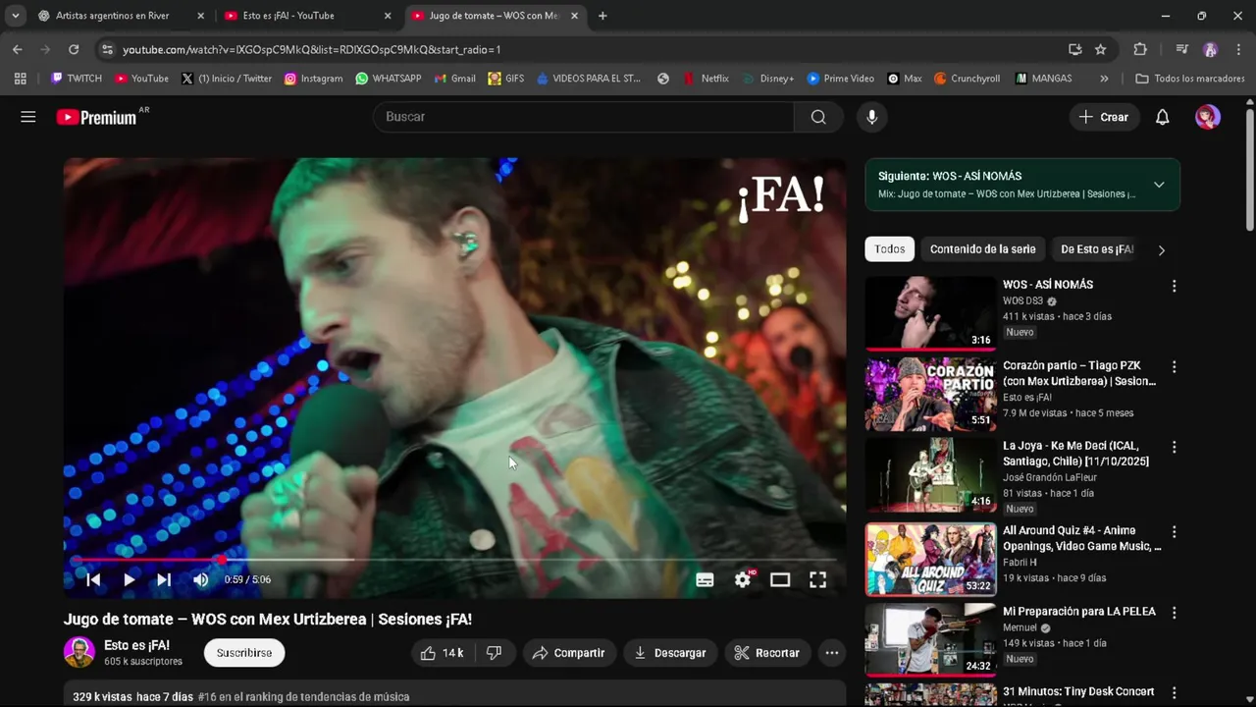Open options for 31 Minutos Tiny Desk
Image resolution: width=1256 pixels, height=707 pixels.
click(x=1174, y=693)
